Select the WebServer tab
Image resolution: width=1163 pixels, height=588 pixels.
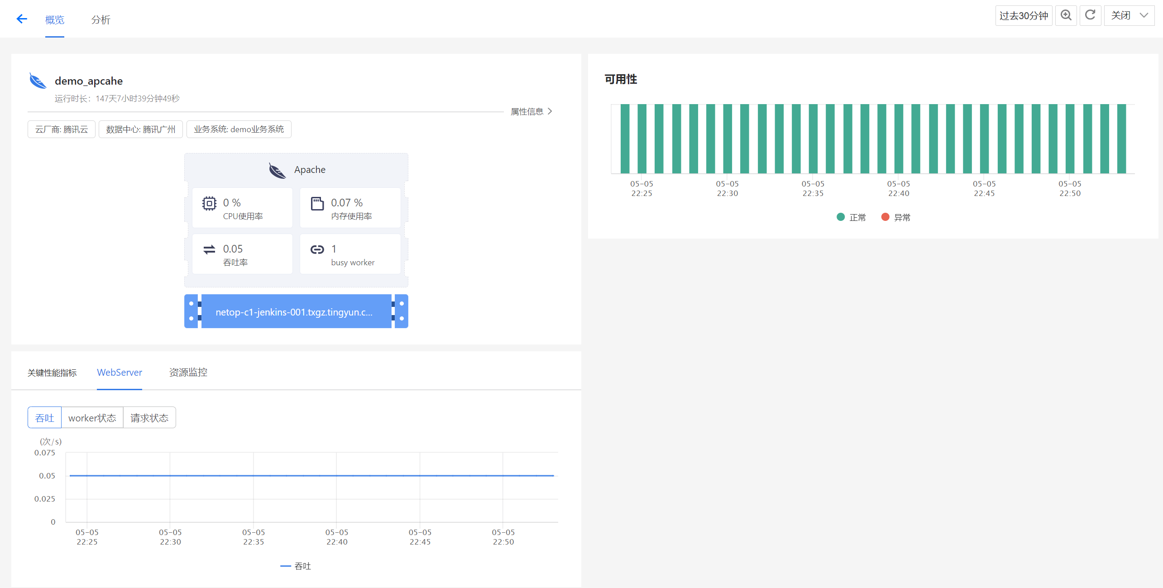[120, 373]
